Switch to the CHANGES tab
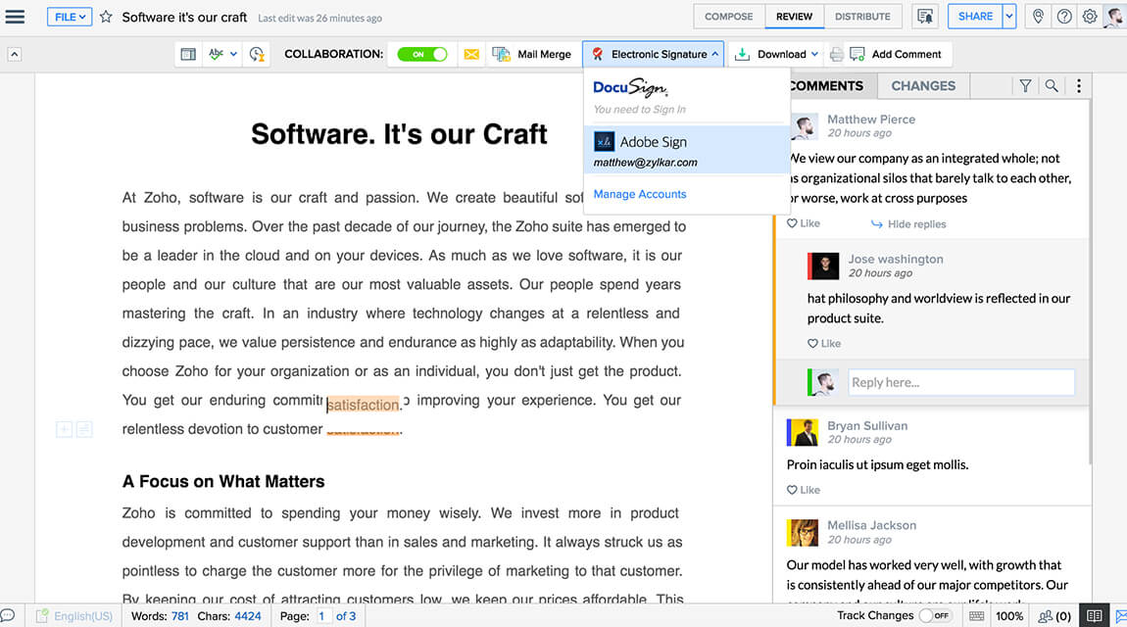 922,86
